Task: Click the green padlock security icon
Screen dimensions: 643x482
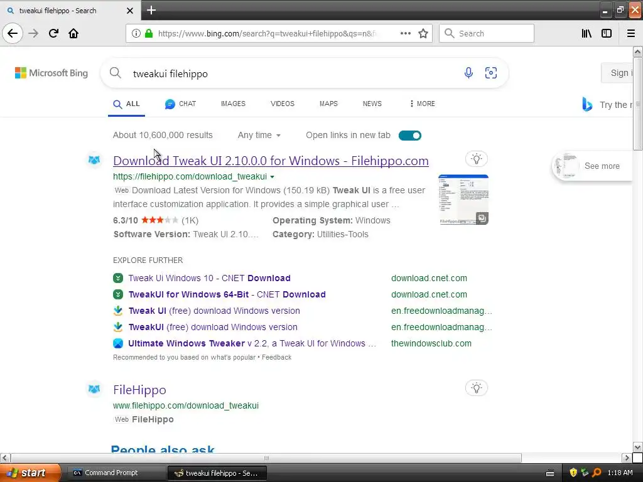Action: click(149, 34)
